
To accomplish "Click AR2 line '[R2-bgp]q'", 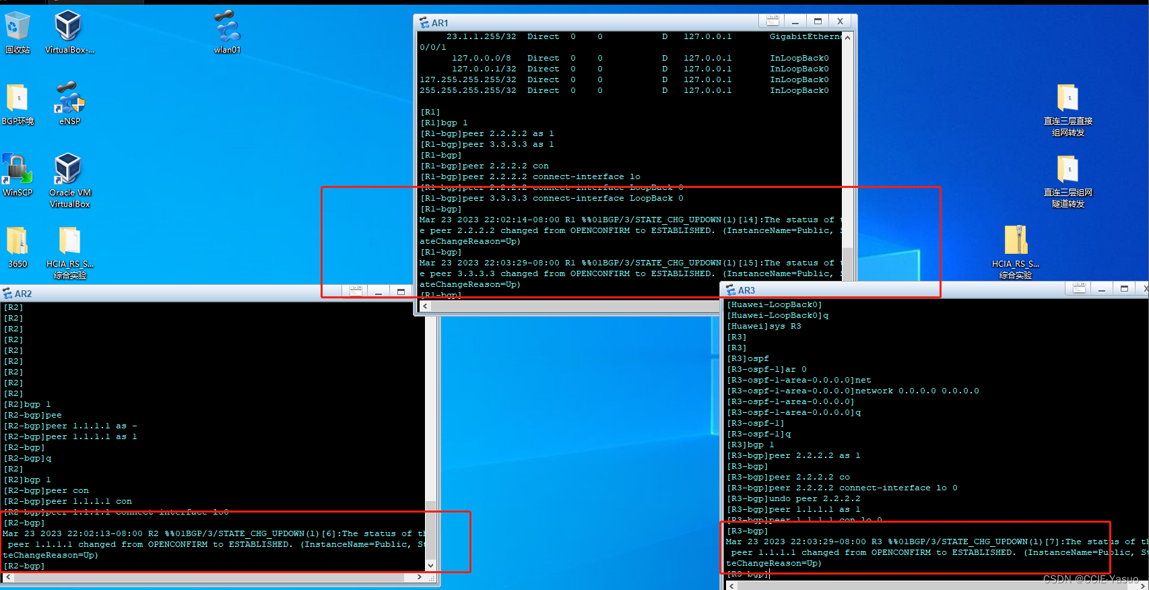I will (28, 458).
